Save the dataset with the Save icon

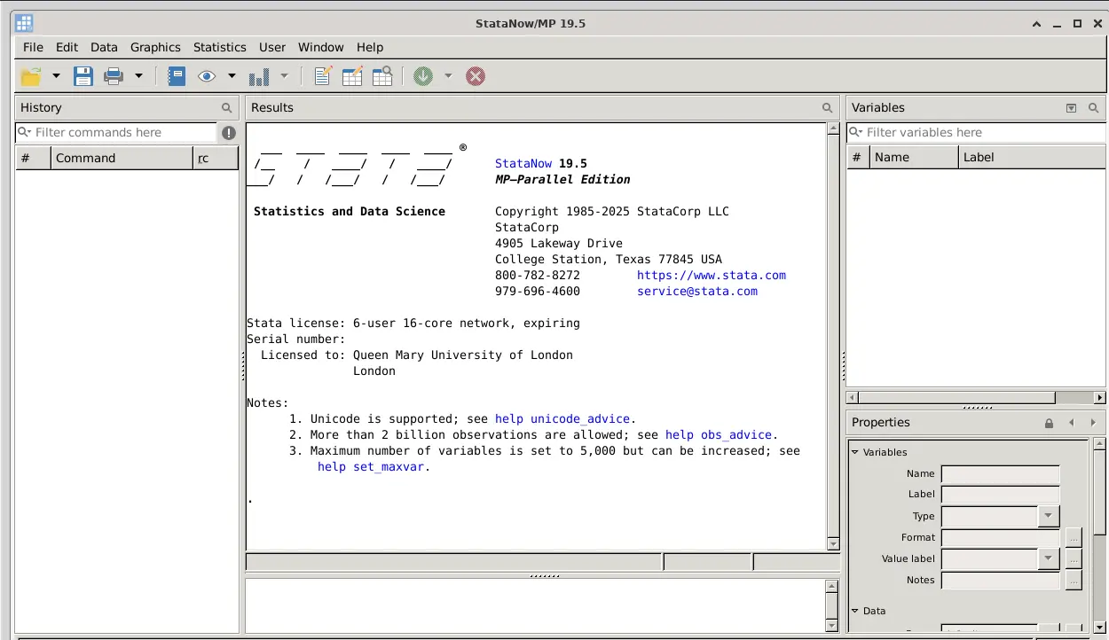[x=83, y=76]
